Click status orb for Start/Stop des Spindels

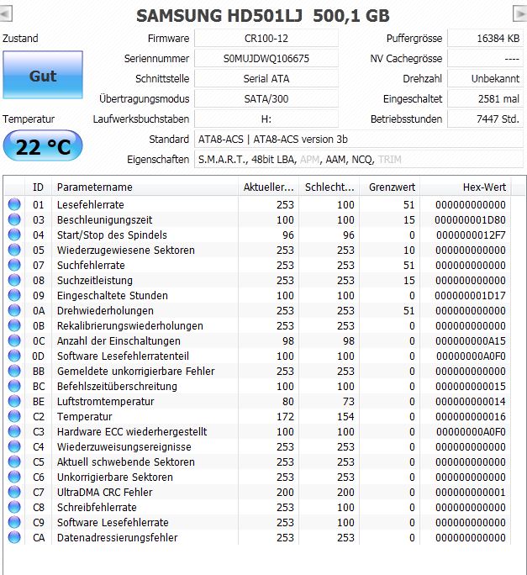click(14, 235)
